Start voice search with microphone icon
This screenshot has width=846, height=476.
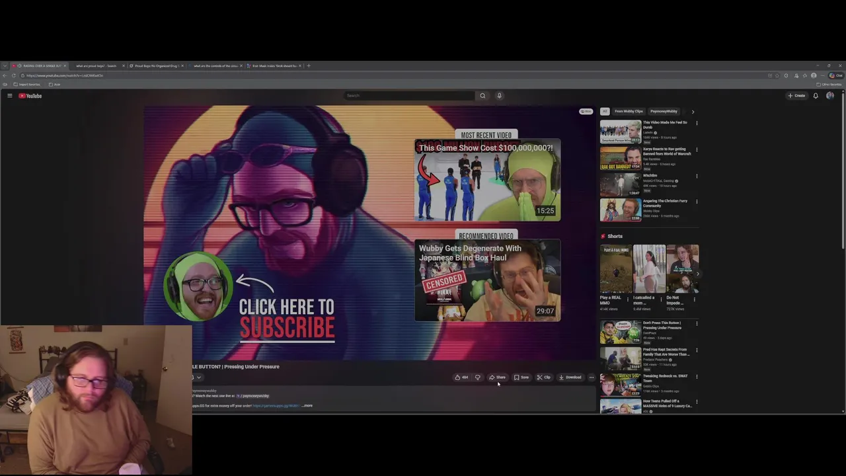point(499,96)
